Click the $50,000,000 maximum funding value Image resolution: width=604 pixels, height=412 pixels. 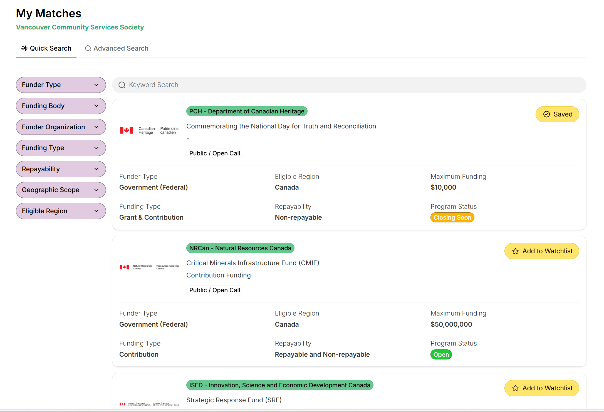[x=451, y=324]
